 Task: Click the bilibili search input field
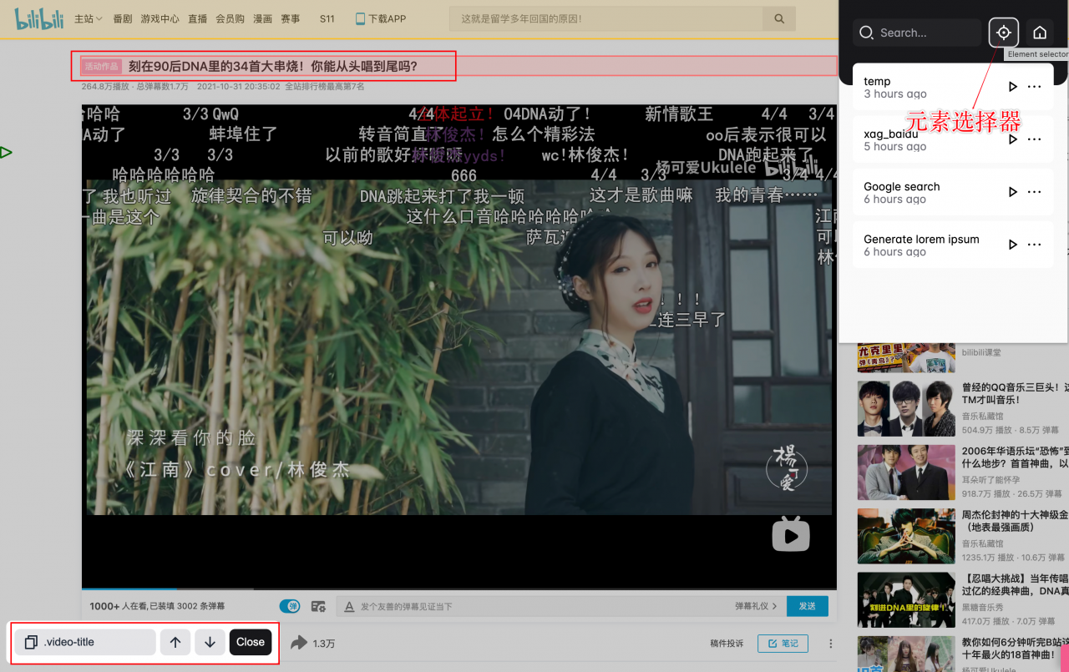606,18
